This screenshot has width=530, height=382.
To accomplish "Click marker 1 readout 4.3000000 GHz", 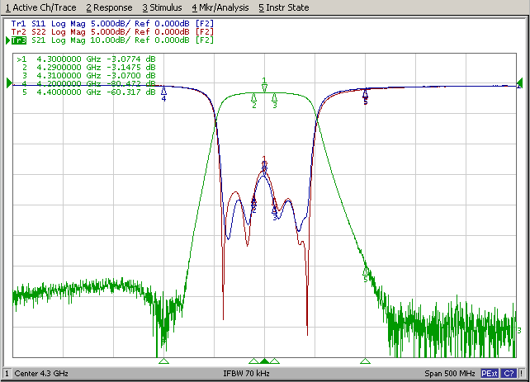I will pos(86,59).
